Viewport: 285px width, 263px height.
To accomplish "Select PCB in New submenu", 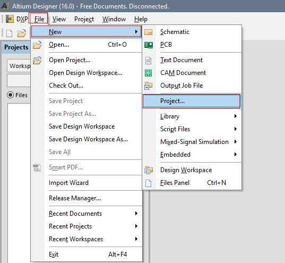I will [192, 45].
